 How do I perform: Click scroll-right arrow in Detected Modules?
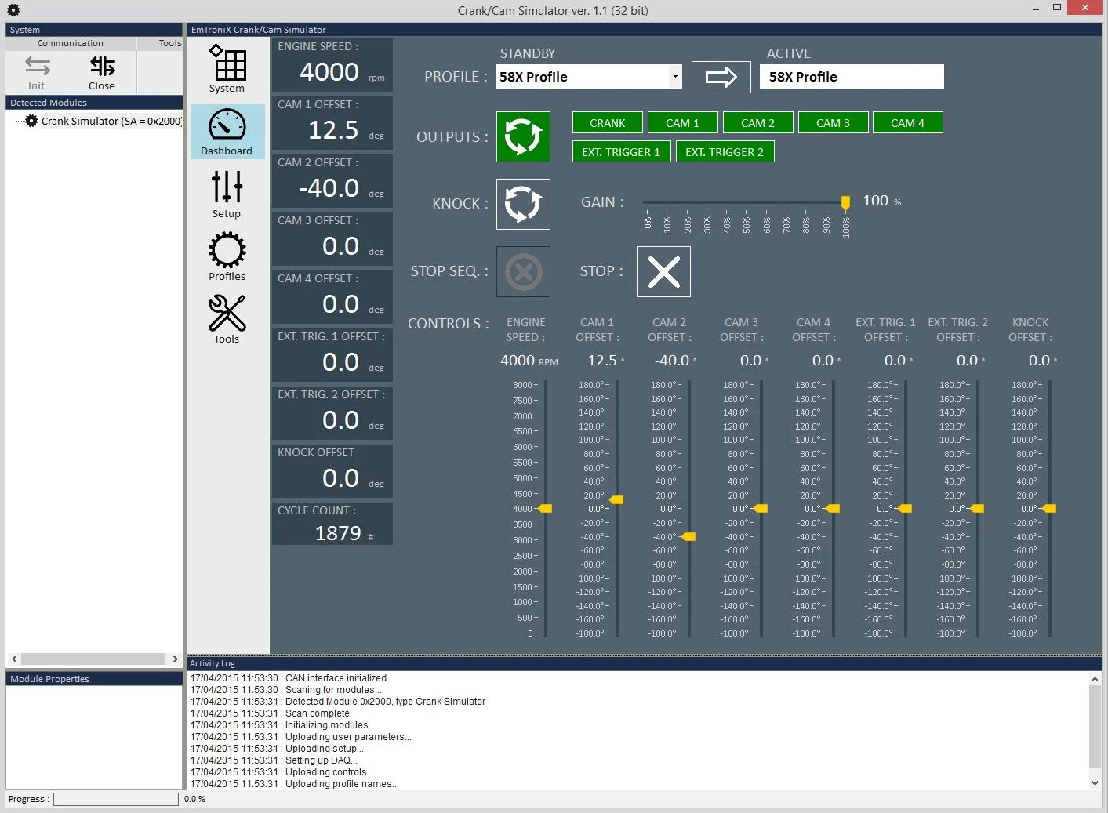coord(175,659)
